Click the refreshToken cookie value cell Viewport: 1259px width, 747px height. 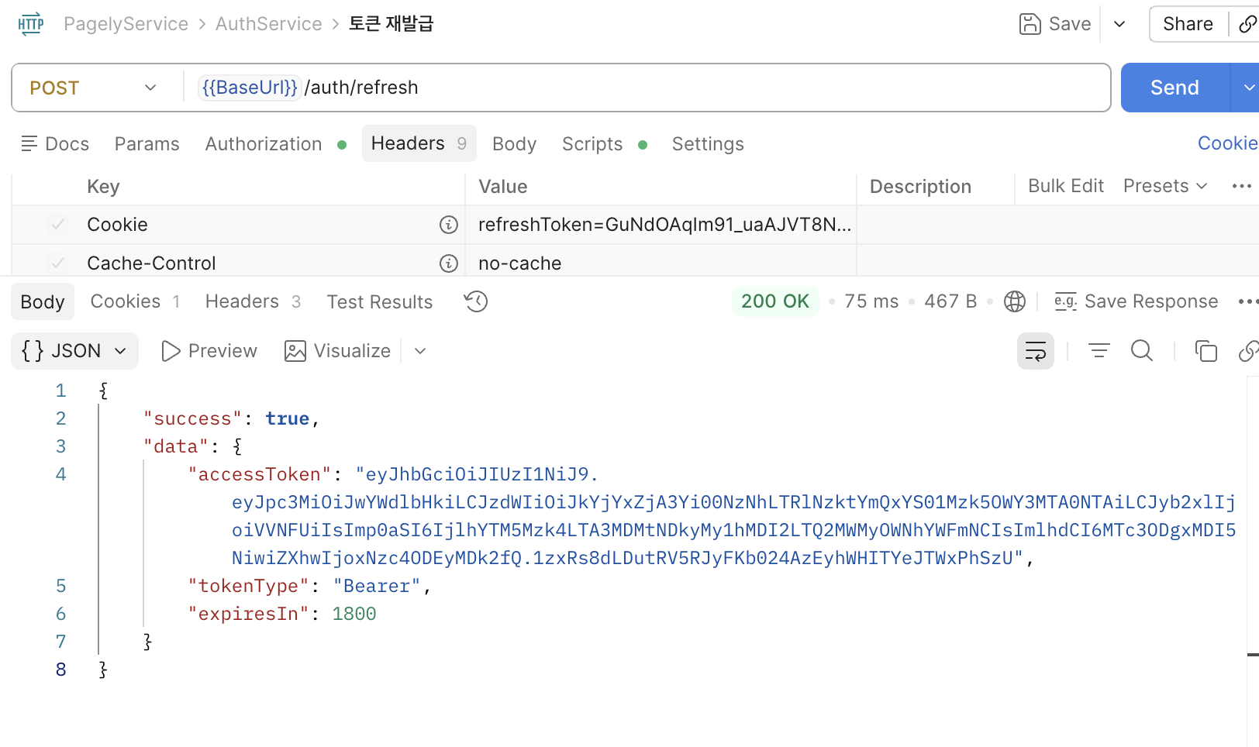661,225
